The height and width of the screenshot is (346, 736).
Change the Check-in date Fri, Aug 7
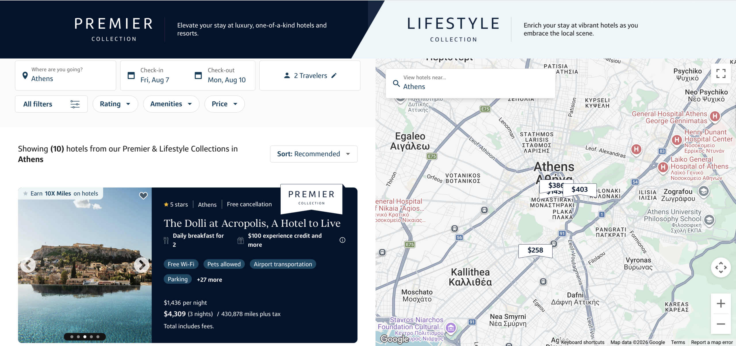154,76
